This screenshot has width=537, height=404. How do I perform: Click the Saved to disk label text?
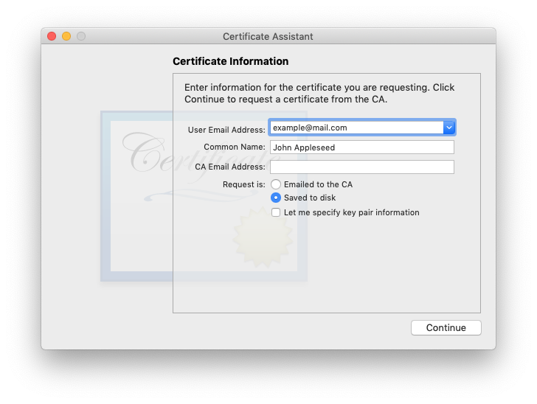coord(310,198)
